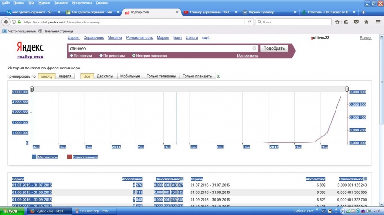Close the Спиннер деревянный YouTube tab
The image size is (384, 215).
coord(236,12)
